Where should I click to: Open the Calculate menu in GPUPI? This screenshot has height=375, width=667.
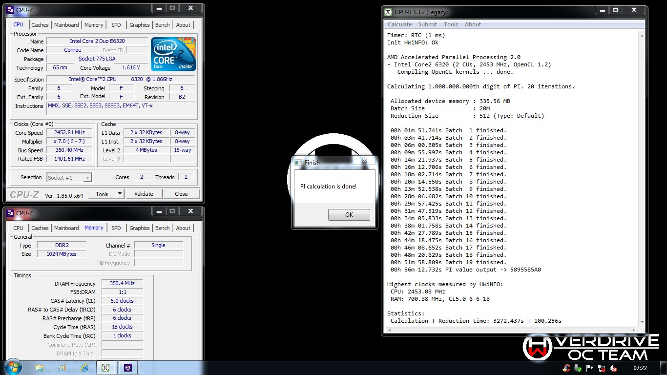pos(399,24)
